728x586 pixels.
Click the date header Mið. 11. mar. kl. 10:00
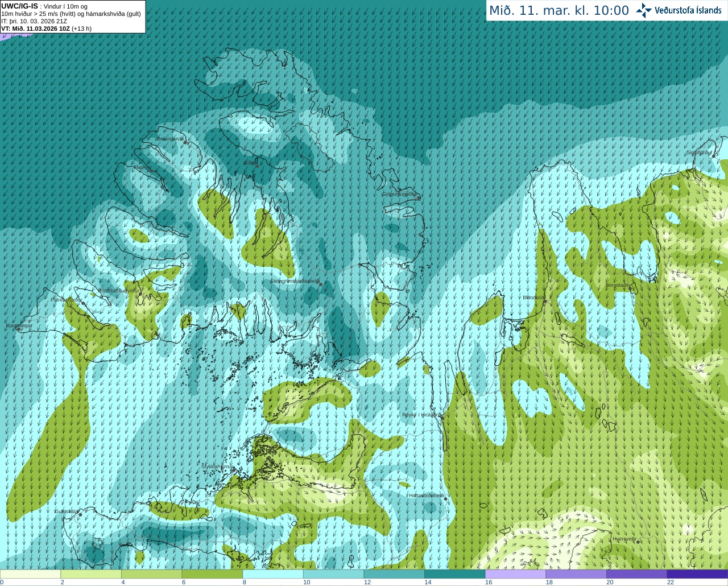(x=559, y=10)
